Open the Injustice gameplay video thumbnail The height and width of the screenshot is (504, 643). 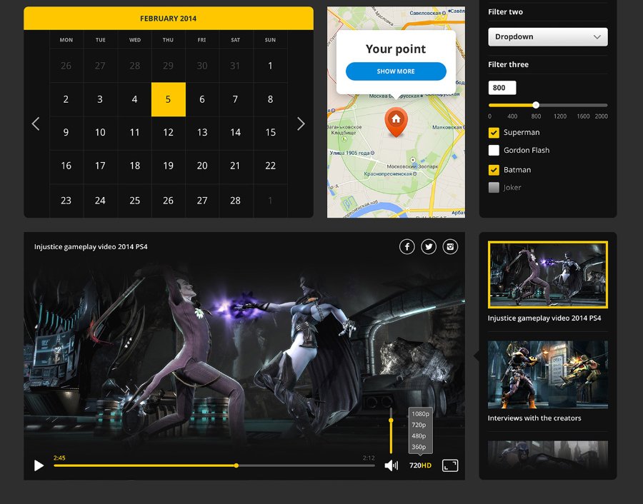pos(547,275)
